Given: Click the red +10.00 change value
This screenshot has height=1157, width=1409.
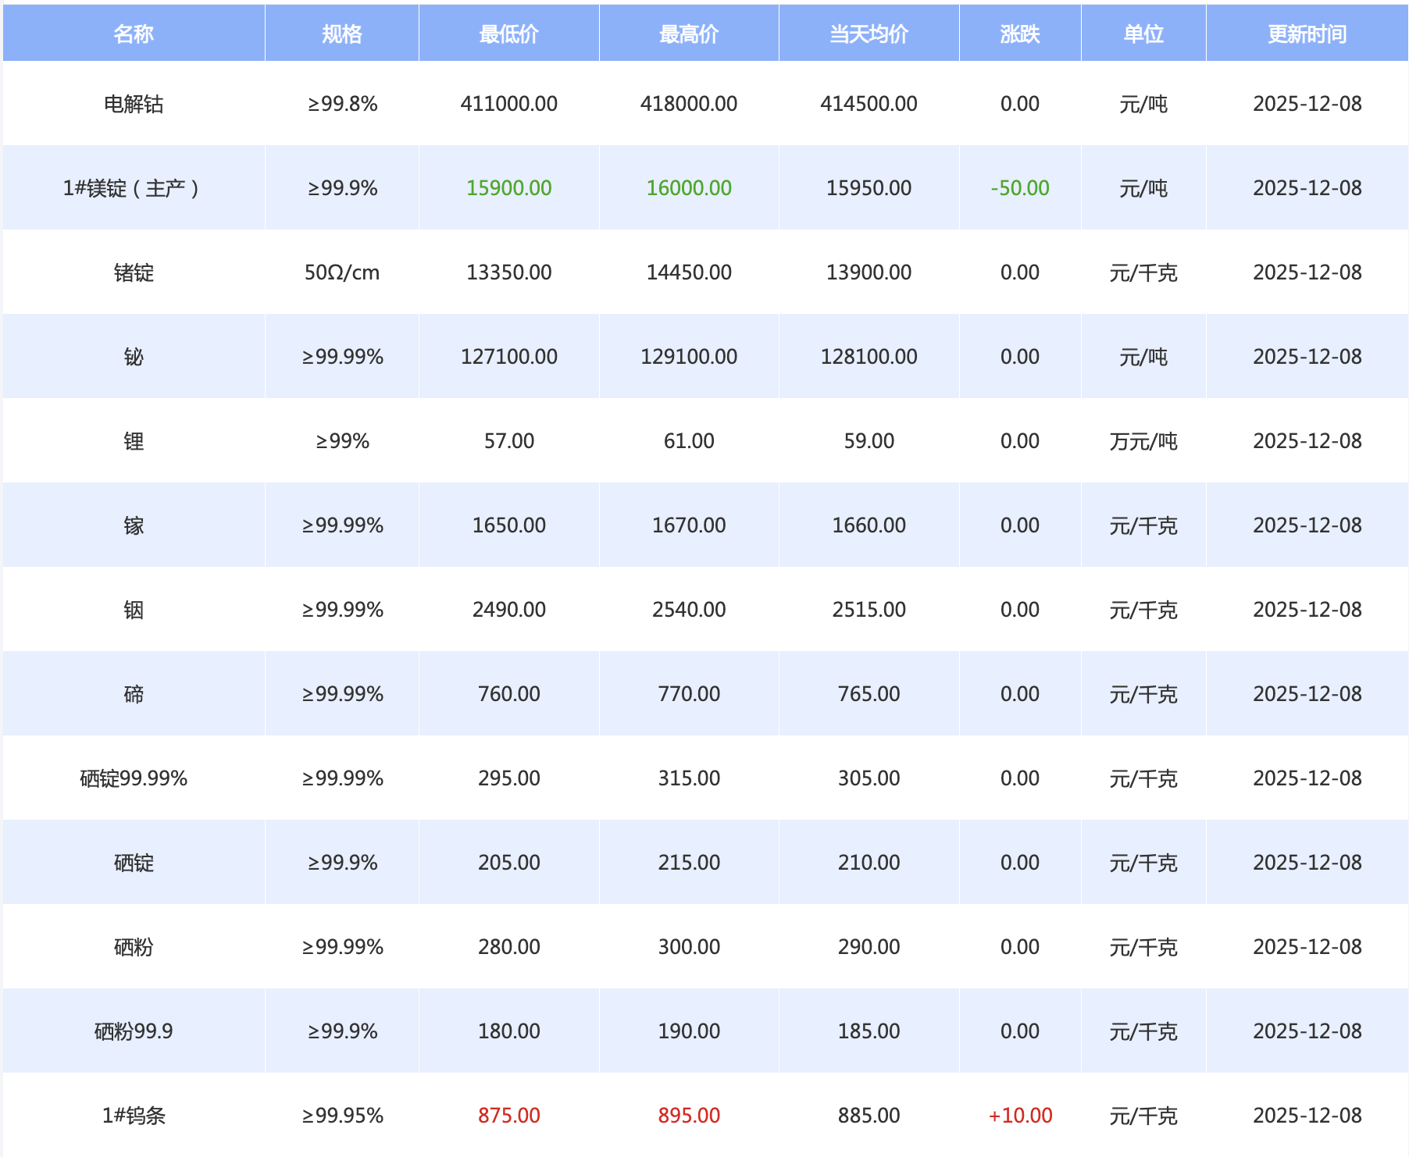Looking at the screenshot, I should point(1020,1116).
